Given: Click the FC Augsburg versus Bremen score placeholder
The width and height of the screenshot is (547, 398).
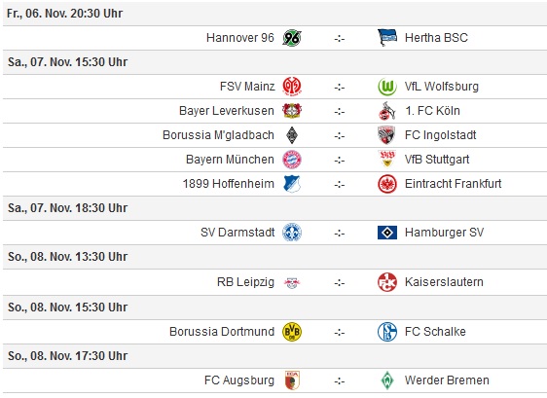Looking at the screenshot, I should point(339,380).
